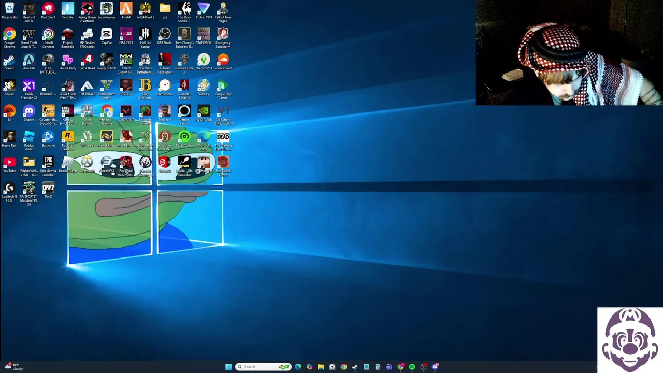Launch Counter-Strike Global Offensive shortcut
Screen dimensions: 663x373
tap(48, 114)
